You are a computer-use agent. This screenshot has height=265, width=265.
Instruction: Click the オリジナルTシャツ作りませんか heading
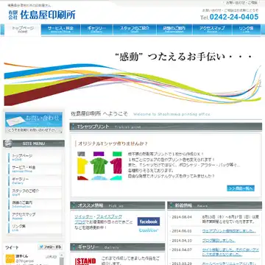(113, 144)
